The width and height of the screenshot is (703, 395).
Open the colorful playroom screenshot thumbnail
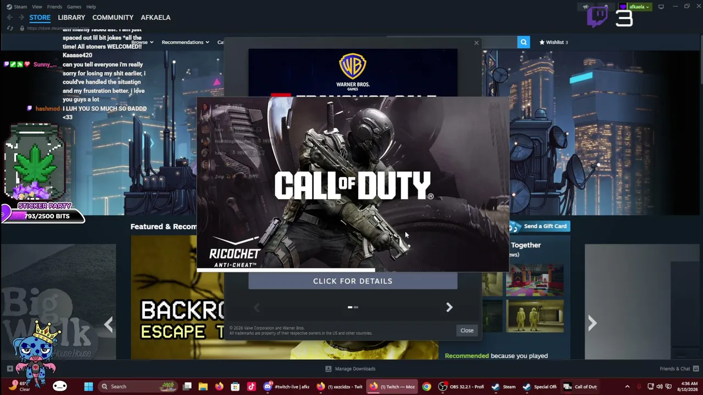click(534, 280)
